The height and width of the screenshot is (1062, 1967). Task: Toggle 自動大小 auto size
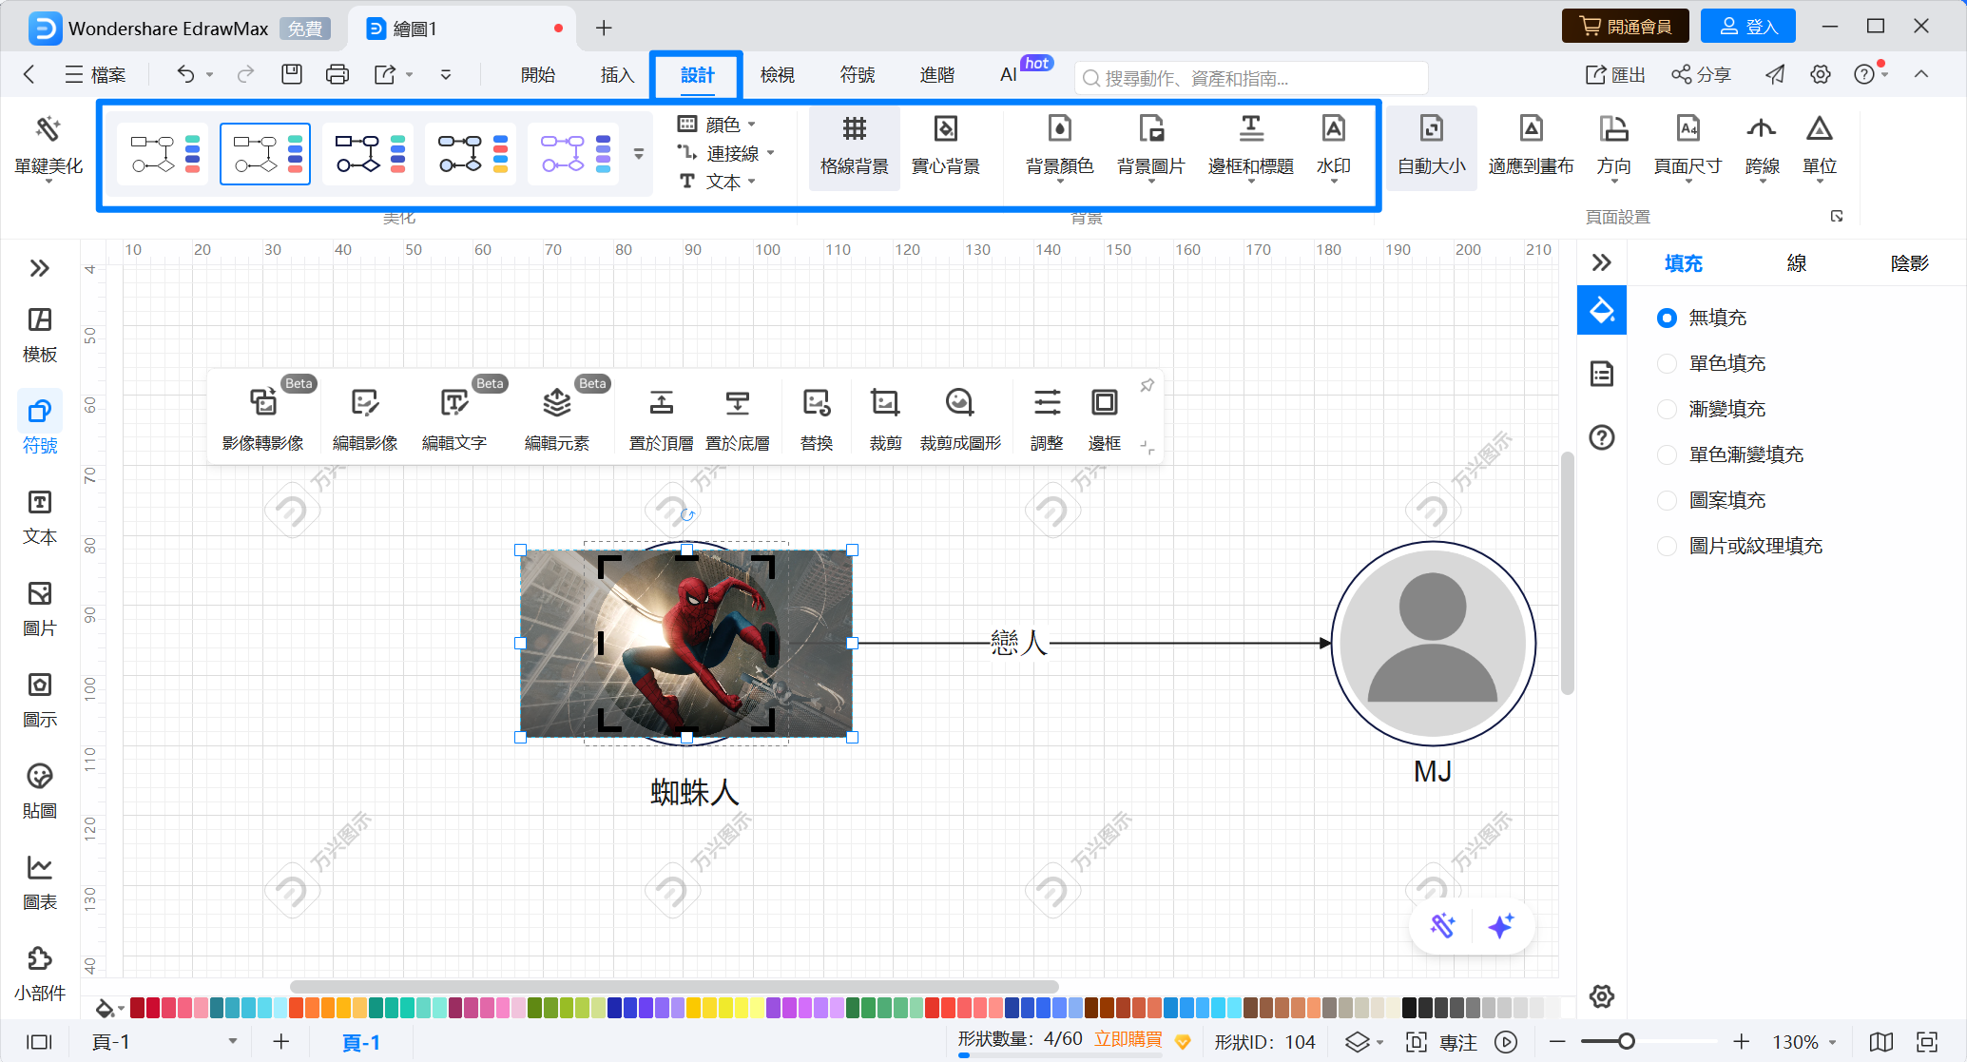[x=1431, y=146]
